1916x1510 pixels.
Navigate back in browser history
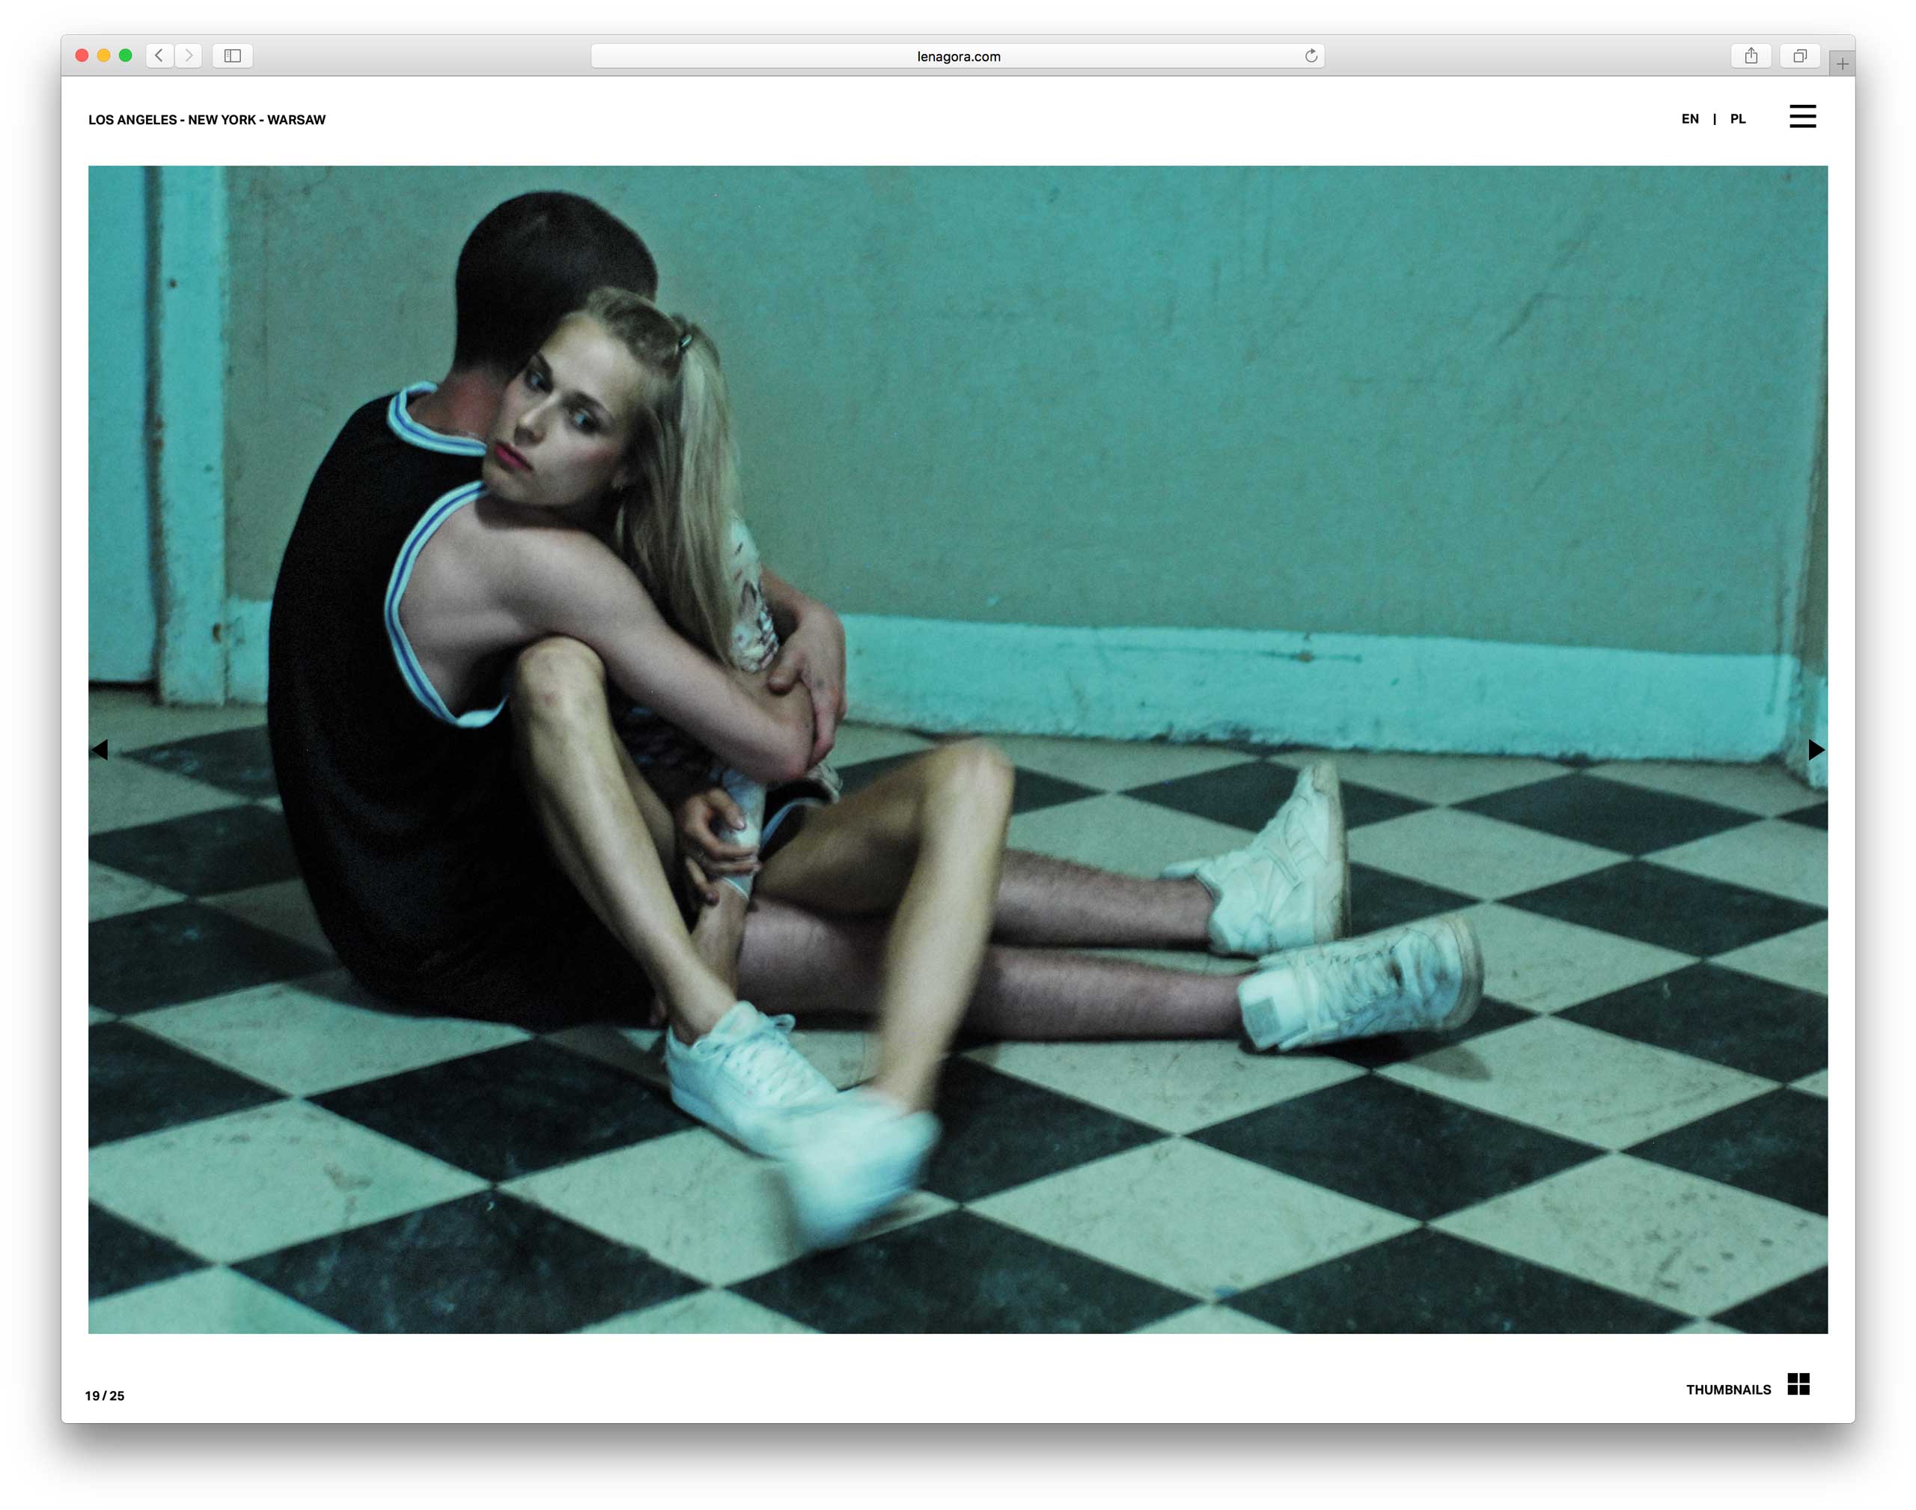coord(159,55)
